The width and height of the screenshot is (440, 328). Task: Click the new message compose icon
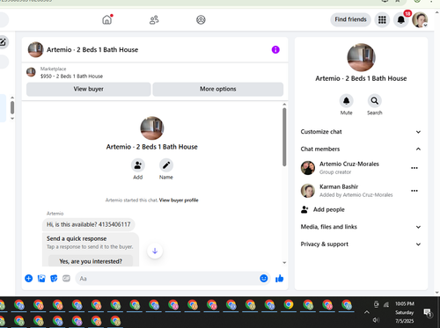pos(3,42)
